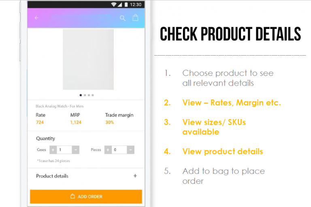Click the Pieces quantity input field
This screenshot has width=311, height=207.
[119, 150]
